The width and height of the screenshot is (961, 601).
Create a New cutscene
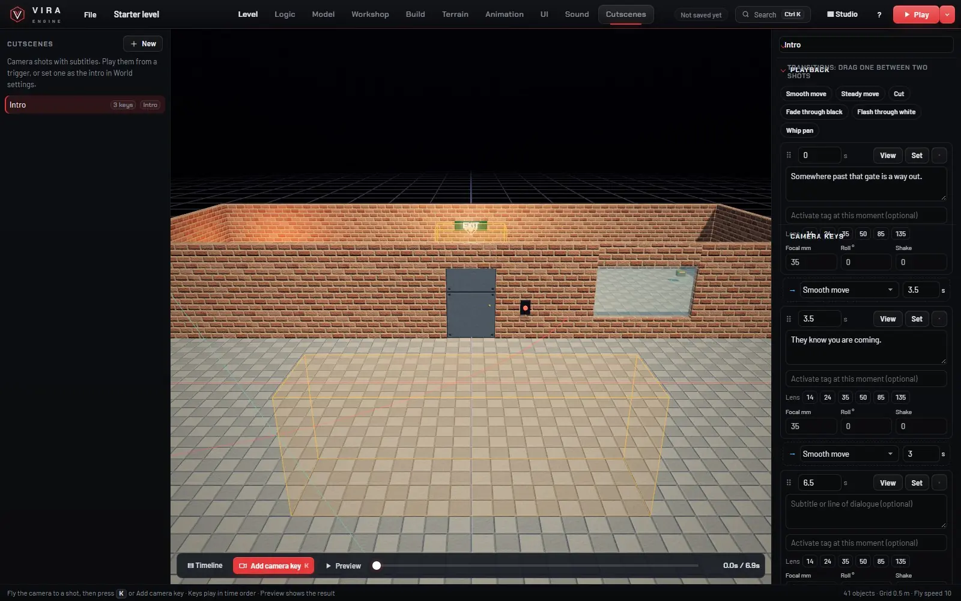point(143,44)
